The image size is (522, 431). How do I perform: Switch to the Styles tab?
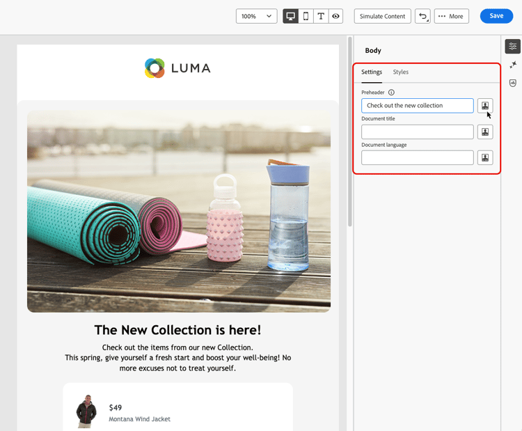pyautogui.click(x=400, y=72)
